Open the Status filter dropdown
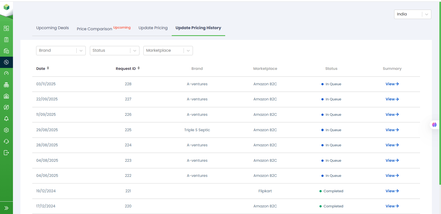The height and width of the screenshot is (214, 441). pyautogui.click(x=114, y=51)
